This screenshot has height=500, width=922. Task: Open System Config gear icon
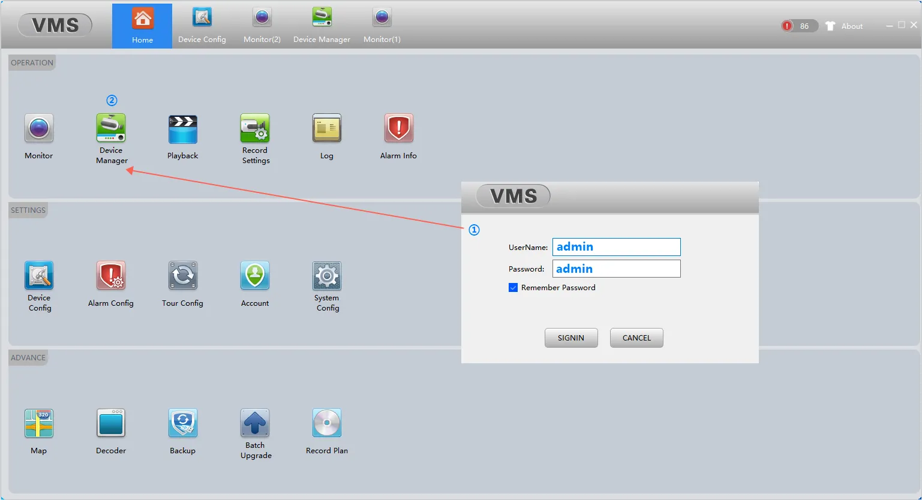327,276
